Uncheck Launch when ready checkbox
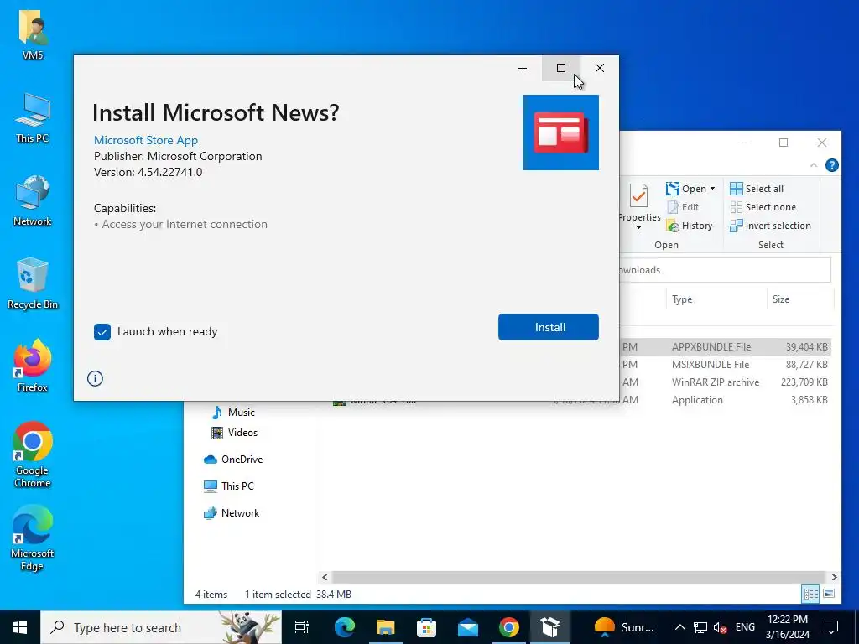Viewport: 859px width, 644px height. click(102, 332)
